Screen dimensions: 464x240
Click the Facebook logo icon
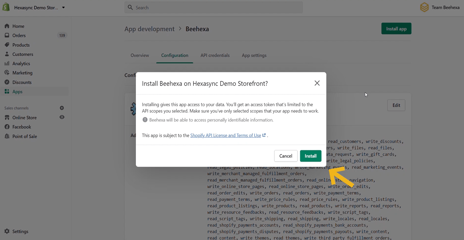pos(7,127)
